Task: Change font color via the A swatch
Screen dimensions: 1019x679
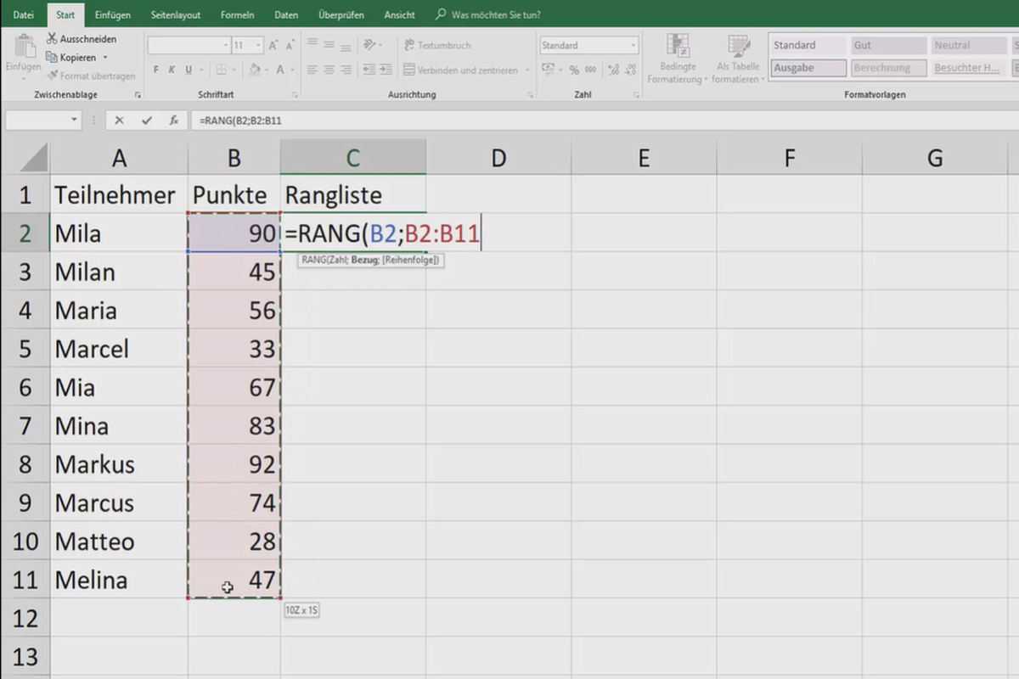Action: pyautogui.click(x=280, y=69)
